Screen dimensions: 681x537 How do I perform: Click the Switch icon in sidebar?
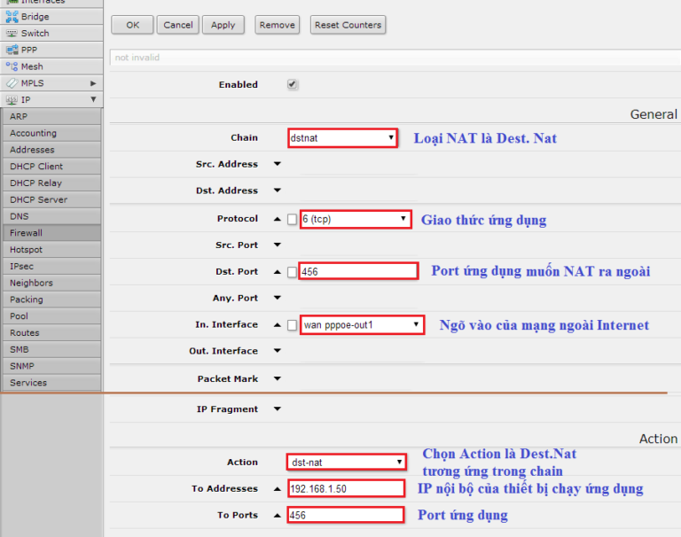(12, 34)
